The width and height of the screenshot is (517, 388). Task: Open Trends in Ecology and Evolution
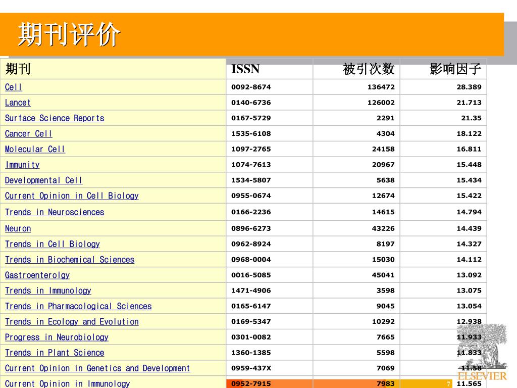[x=72, y=322]
